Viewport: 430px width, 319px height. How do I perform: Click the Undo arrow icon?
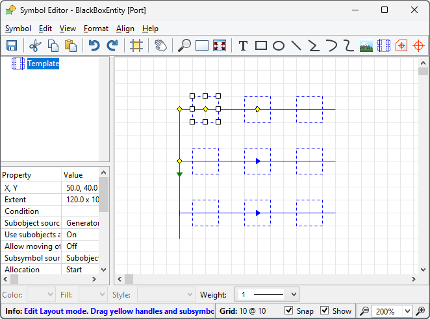pos(94,45)
